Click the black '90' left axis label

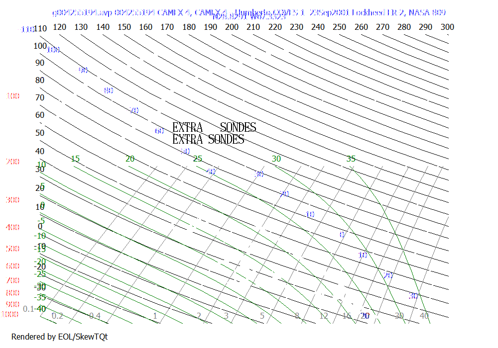point(40,63)
